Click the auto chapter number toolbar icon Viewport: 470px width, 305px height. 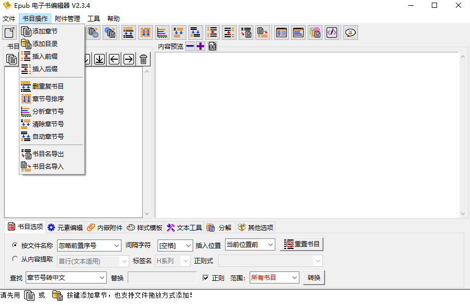pos(195,32)
